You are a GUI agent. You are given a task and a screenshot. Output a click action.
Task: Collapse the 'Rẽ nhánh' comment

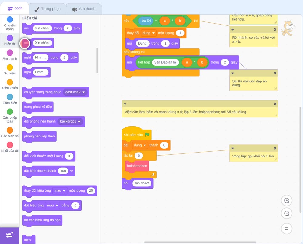[233, 30]
